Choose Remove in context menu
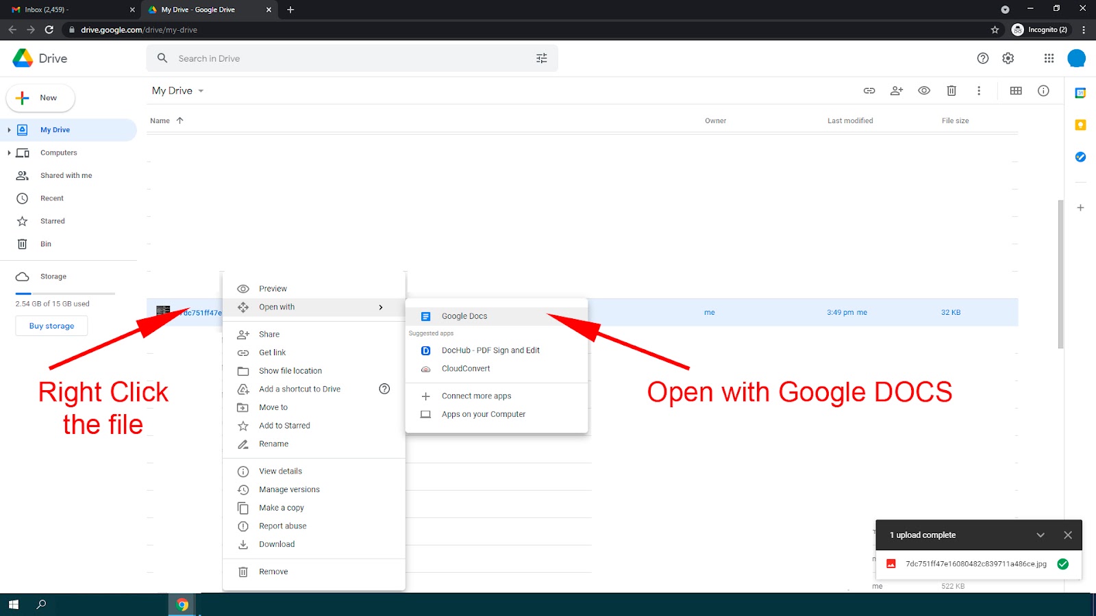Screen dimensions: 1096x616 [x=314, y=572]
